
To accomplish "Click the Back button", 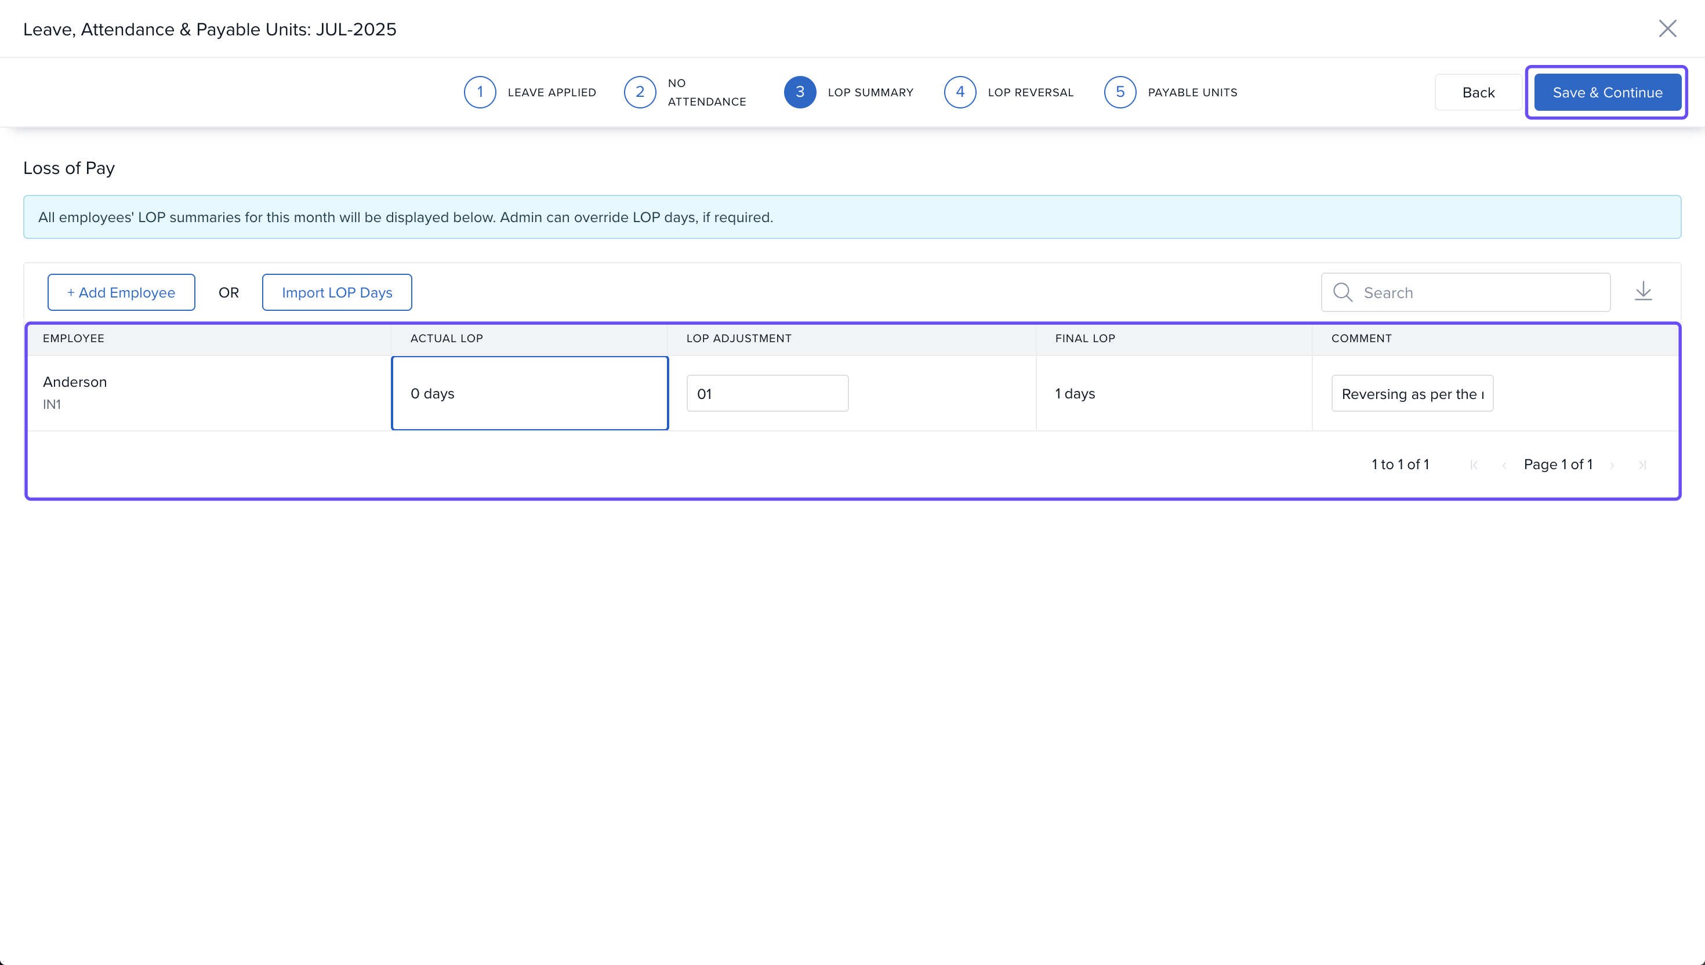I will click(x=1478, y=93).
